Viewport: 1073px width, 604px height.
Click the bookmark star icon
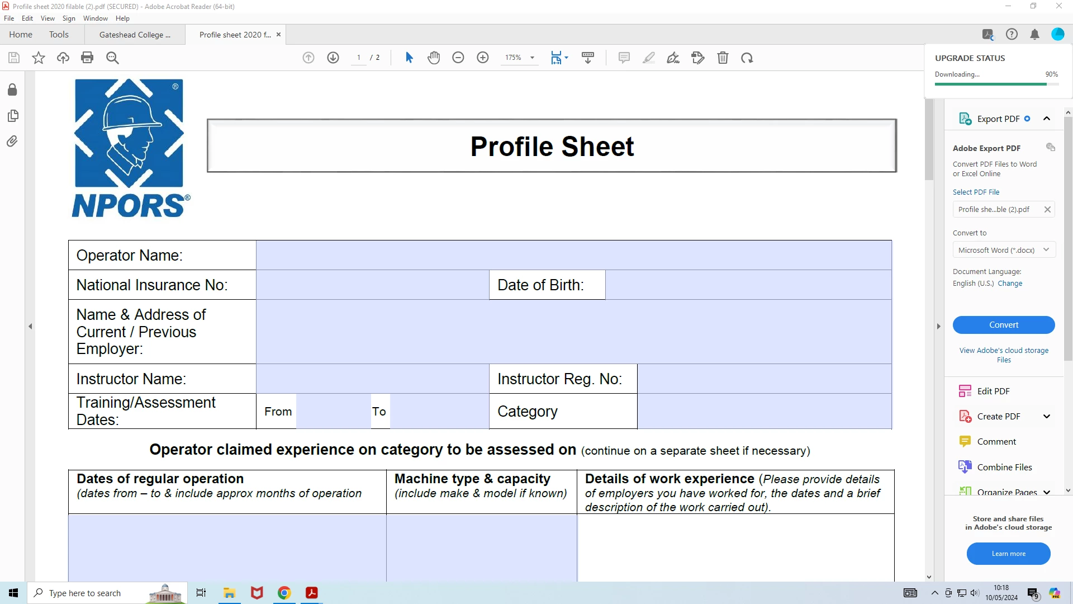tap(39, 58)
